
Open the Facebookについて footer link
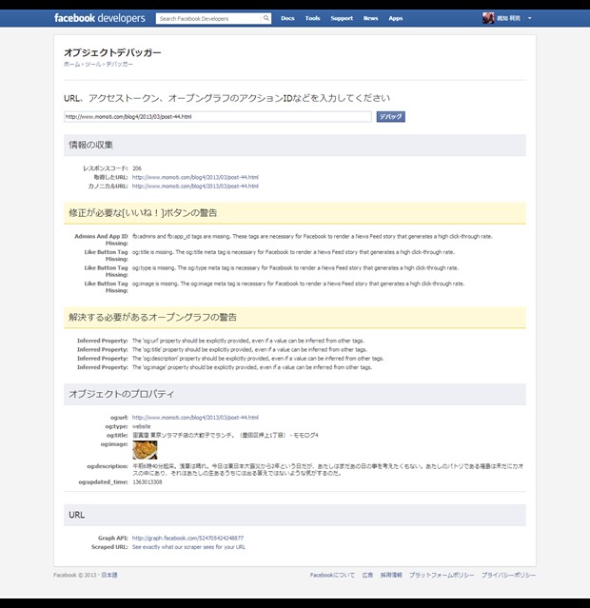point(332,575)
